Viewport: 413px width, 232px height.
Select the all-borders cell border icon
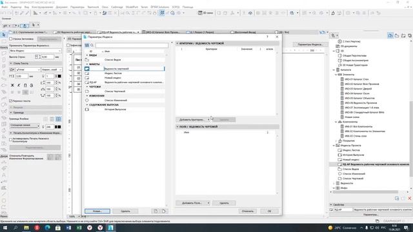[x=59, y=119]
